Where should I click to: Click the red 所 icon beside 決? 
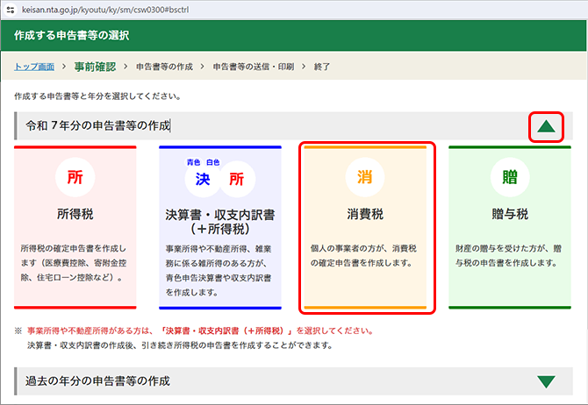[x=237, y=179]
